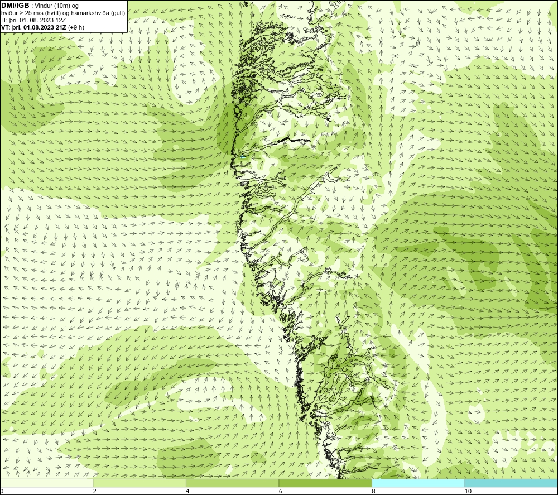Click the '(+9 h)' forecast offset text
Screen dimensions: 558x495
[x=76, y=27]
